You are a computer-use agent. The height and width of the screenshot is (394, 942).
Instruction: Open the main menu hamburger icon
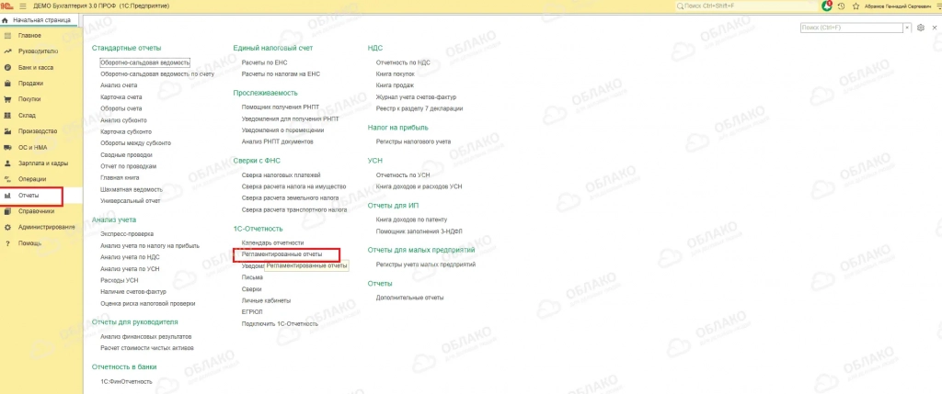(x=23, y=6)
